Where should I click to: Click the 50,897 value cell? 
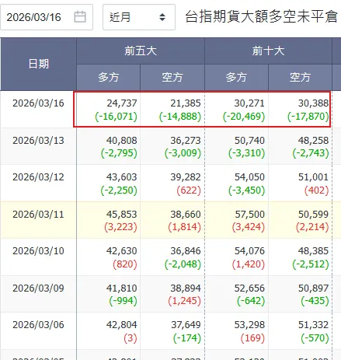coord(300,294)
